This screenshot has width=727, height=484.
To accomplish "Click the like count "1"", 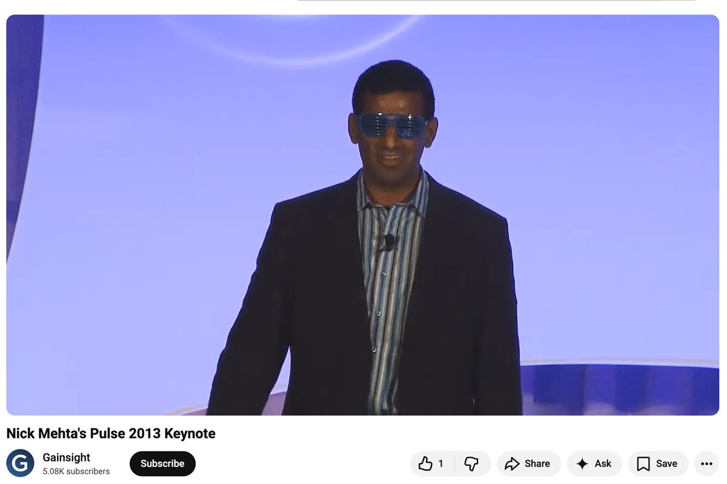I will click(x=439, y=463).
